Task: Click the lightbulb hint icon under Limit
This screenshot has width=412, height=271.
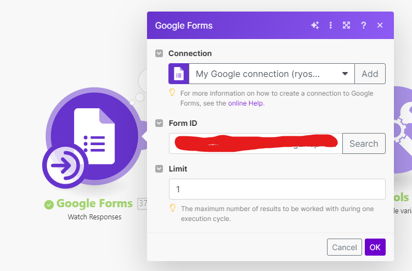Action: pos(172,208)
